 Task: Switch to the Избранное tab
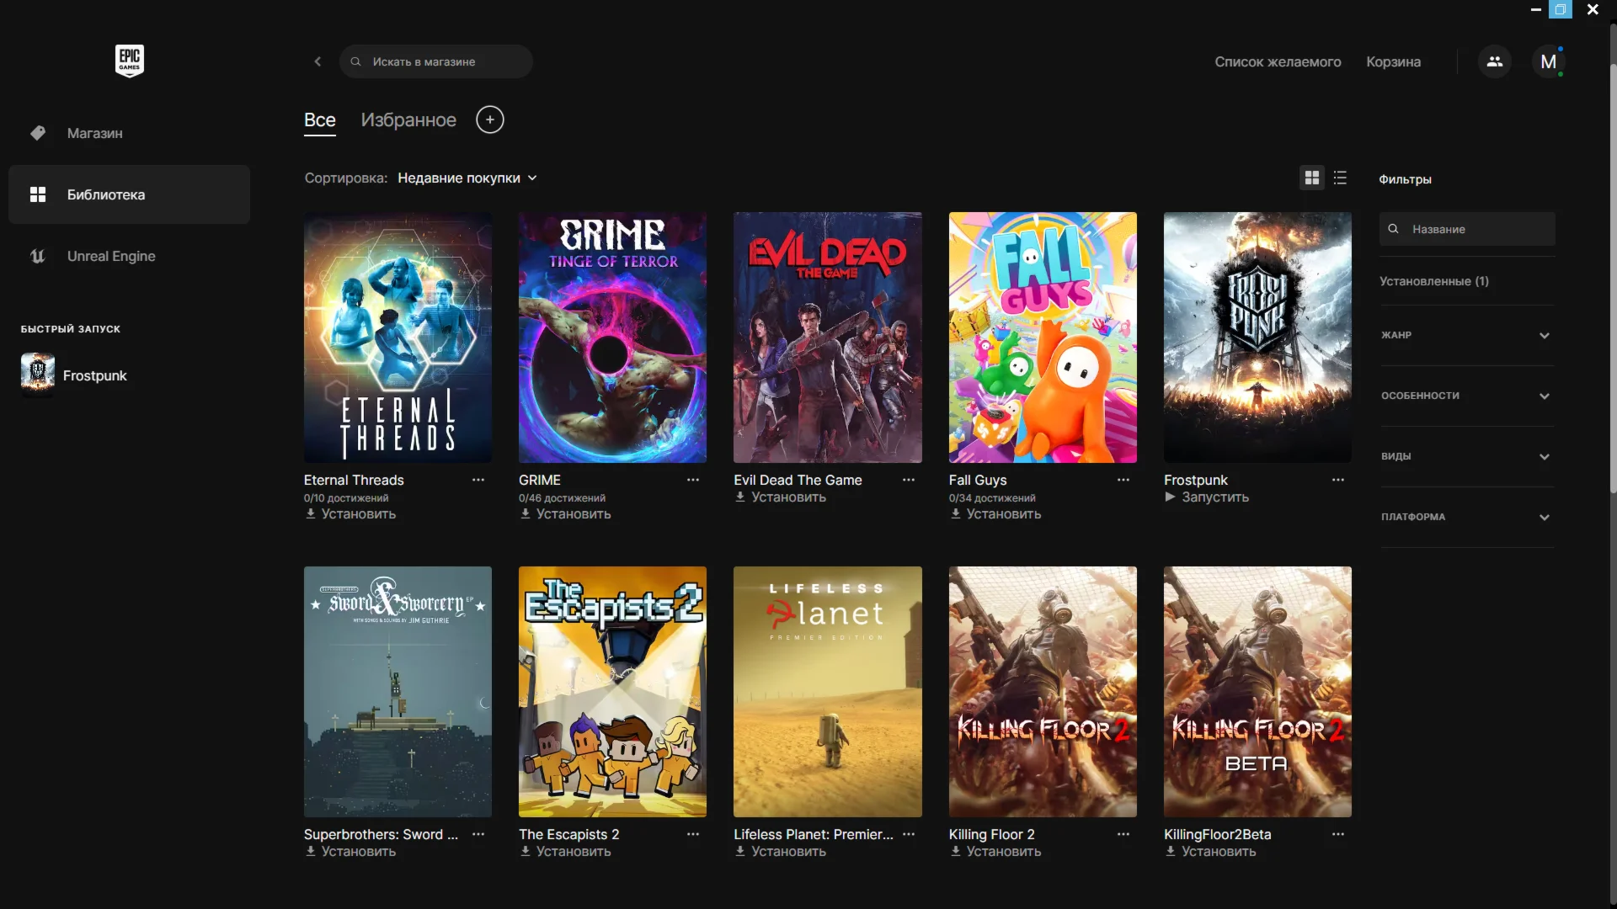click(408, 120)
